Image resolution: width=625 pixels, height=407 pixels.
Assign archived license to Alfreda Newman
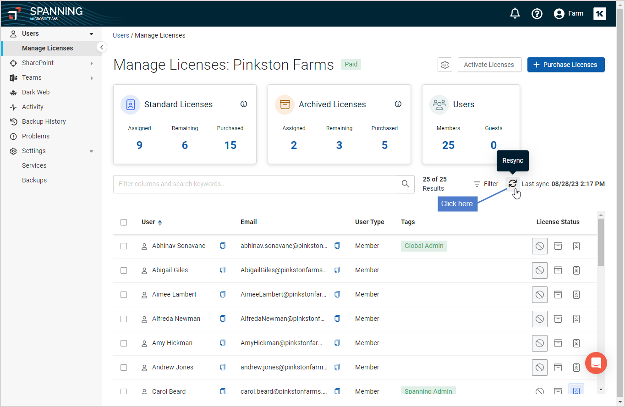click(558, 319)
